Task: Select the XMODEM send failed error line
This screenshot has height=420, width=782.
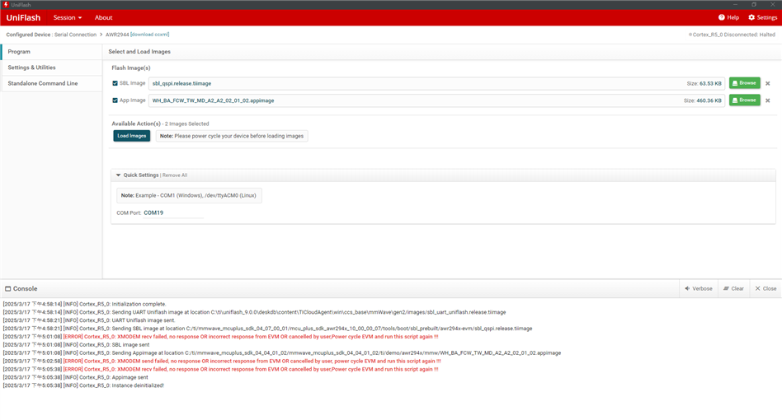Action: [x=222, y=362]
